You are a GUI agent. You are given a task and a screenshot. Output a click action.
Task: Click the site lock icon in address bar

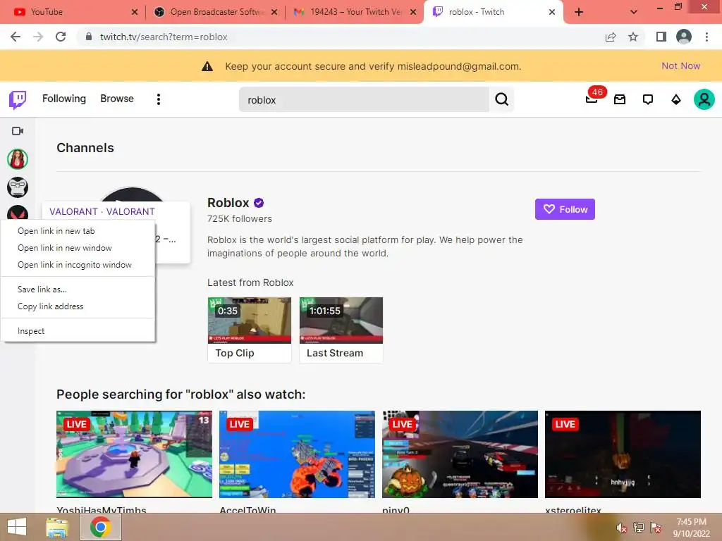89,37
